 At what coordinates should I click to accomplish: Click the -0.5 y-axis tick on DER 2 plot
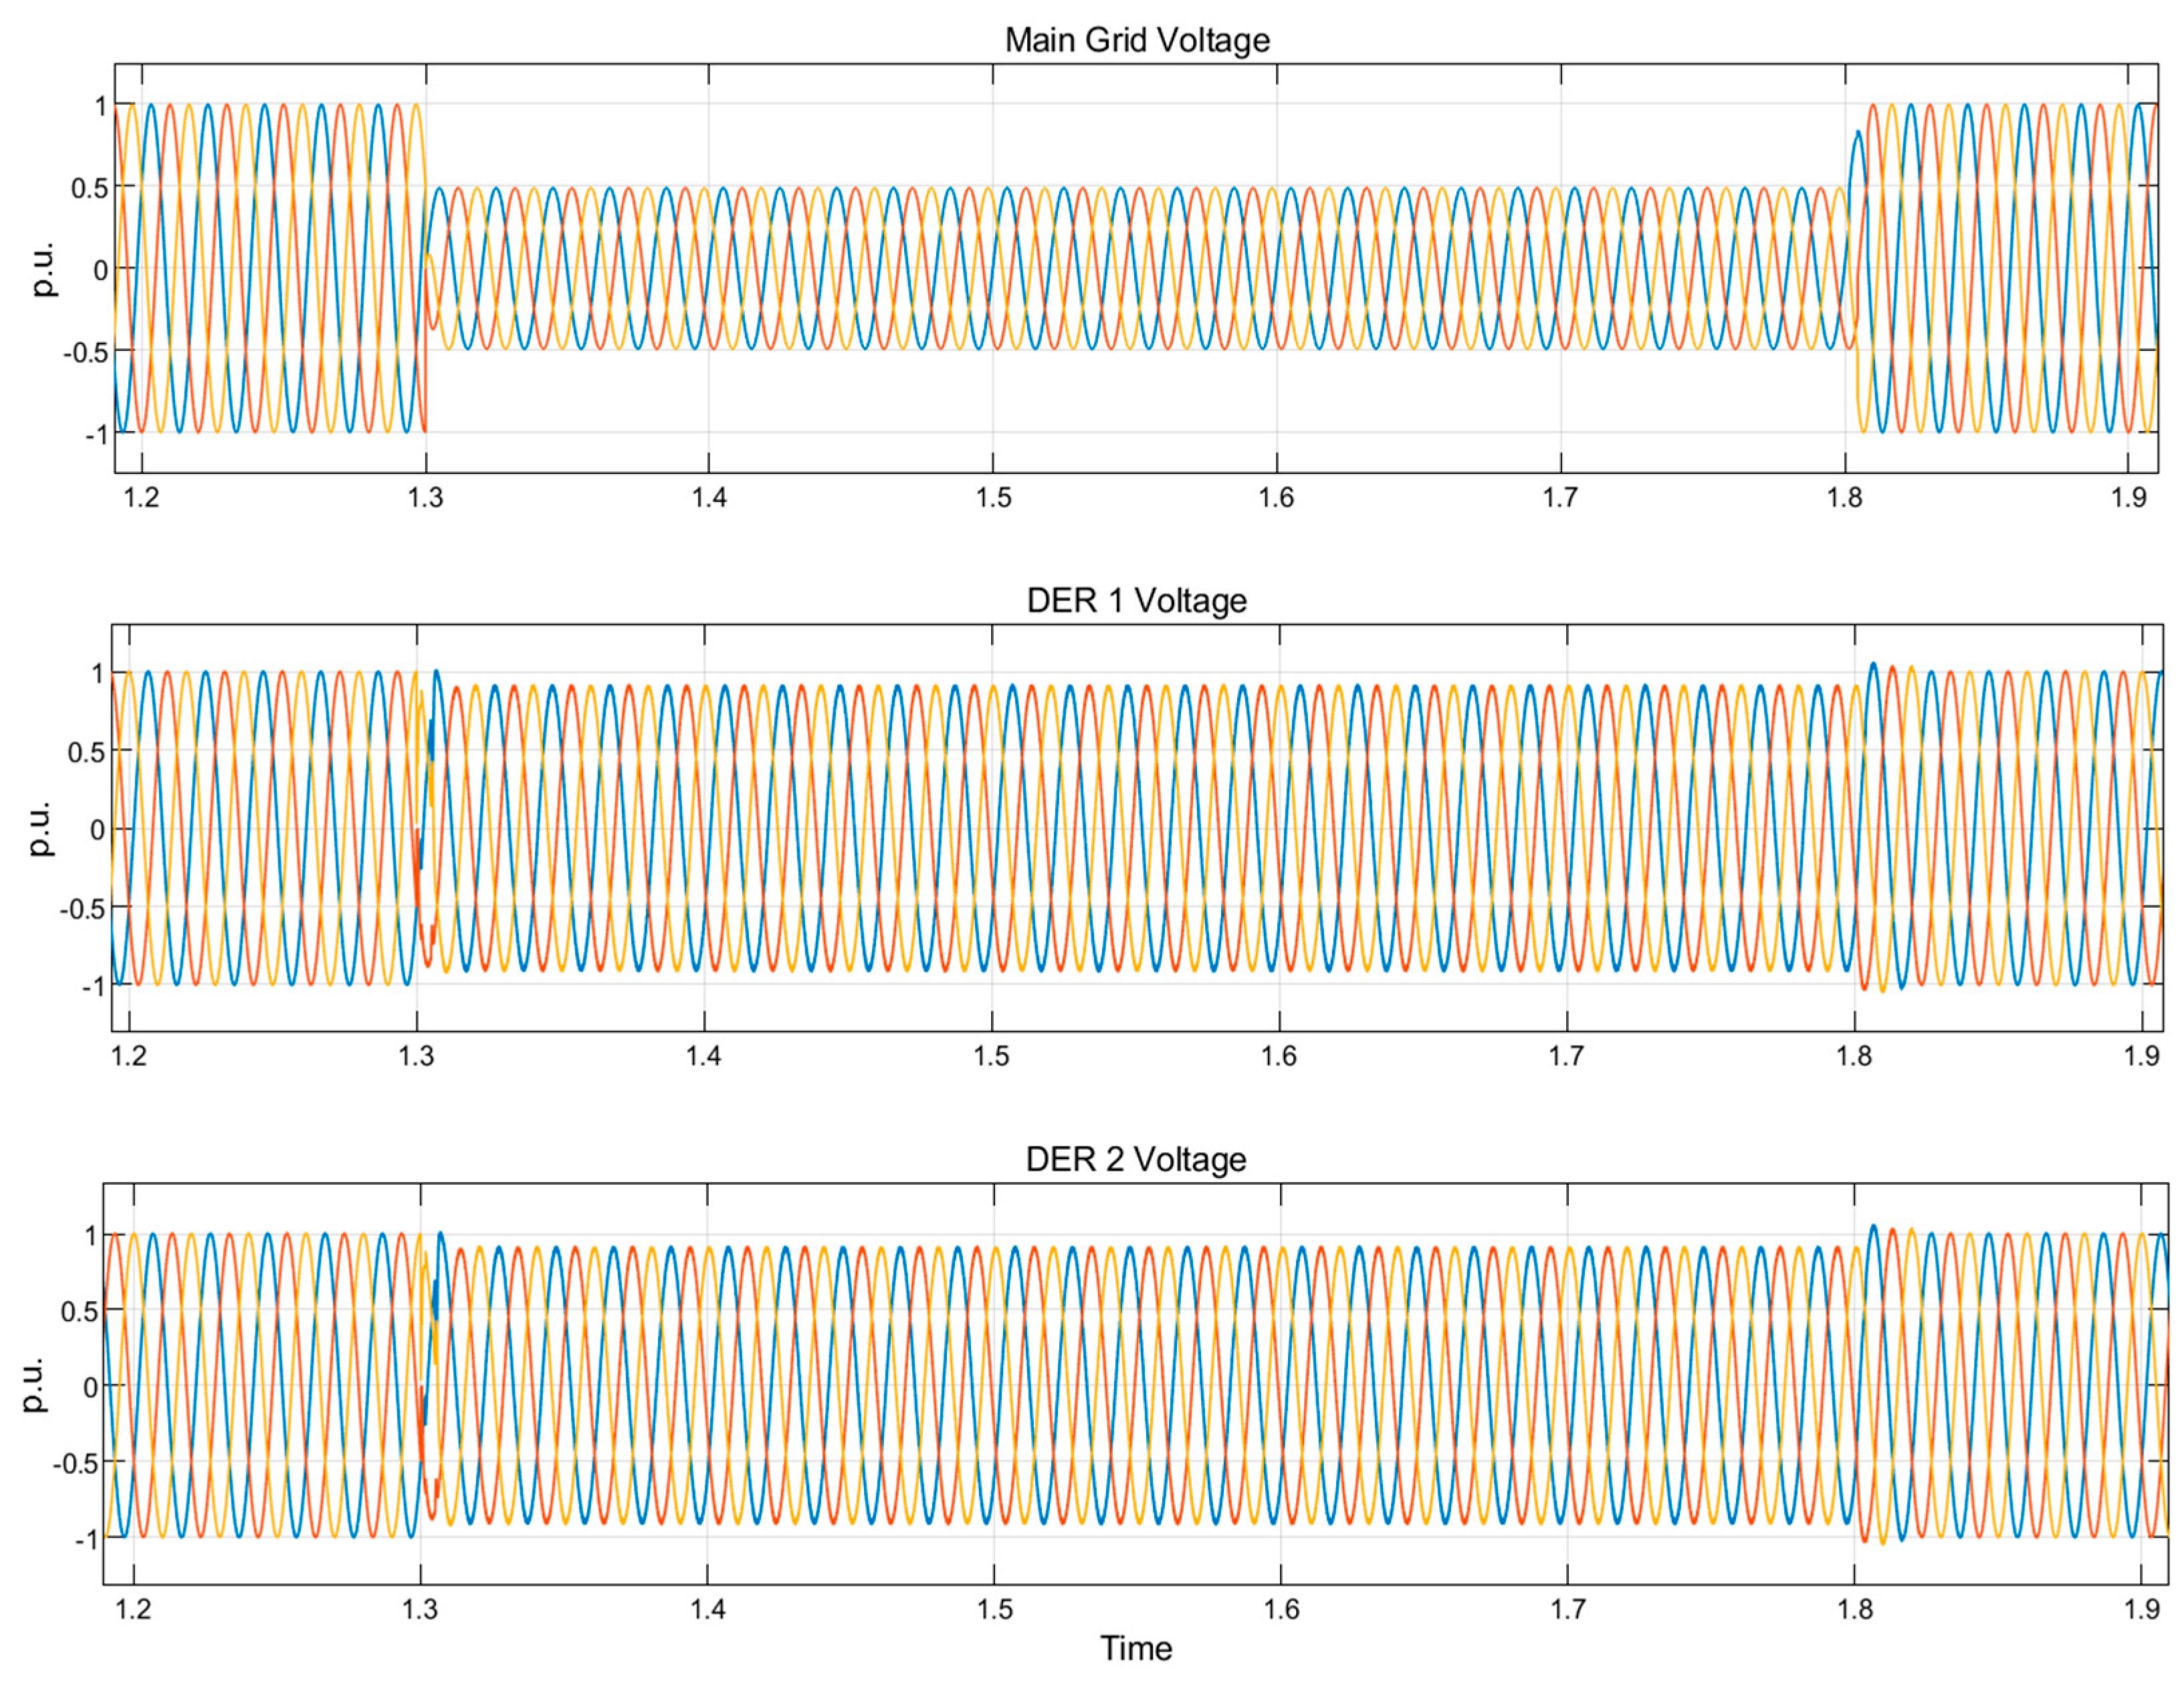(75, 1463)
